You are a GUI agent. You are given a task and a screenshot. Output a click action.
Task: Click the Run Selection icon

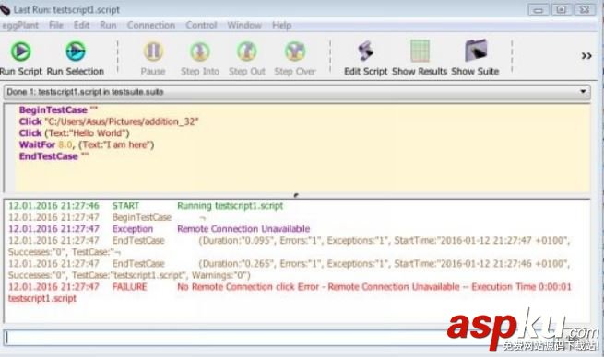click(x=76, y=52)
